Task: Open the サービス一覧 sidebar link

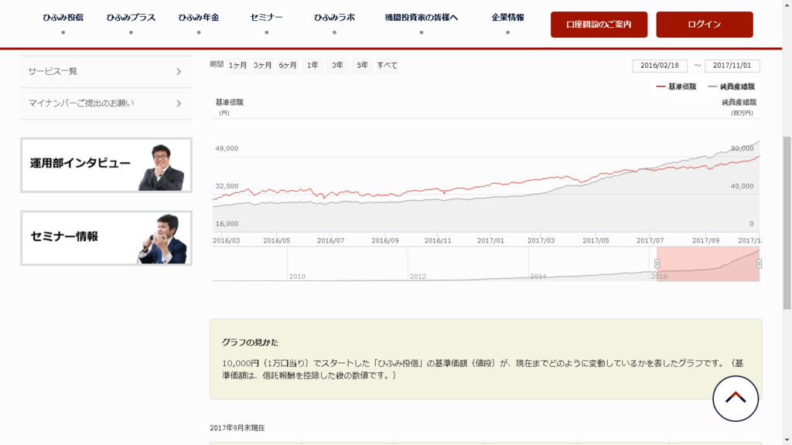Action: (106, 72)
